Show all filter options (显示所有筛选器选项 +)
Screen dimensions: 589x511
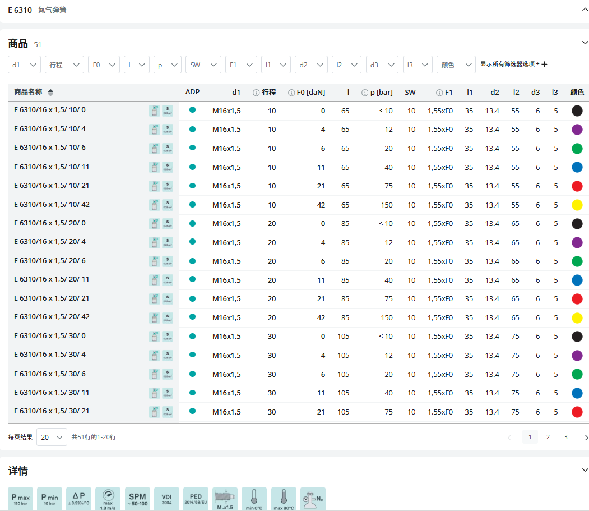[x=513, y=64]
